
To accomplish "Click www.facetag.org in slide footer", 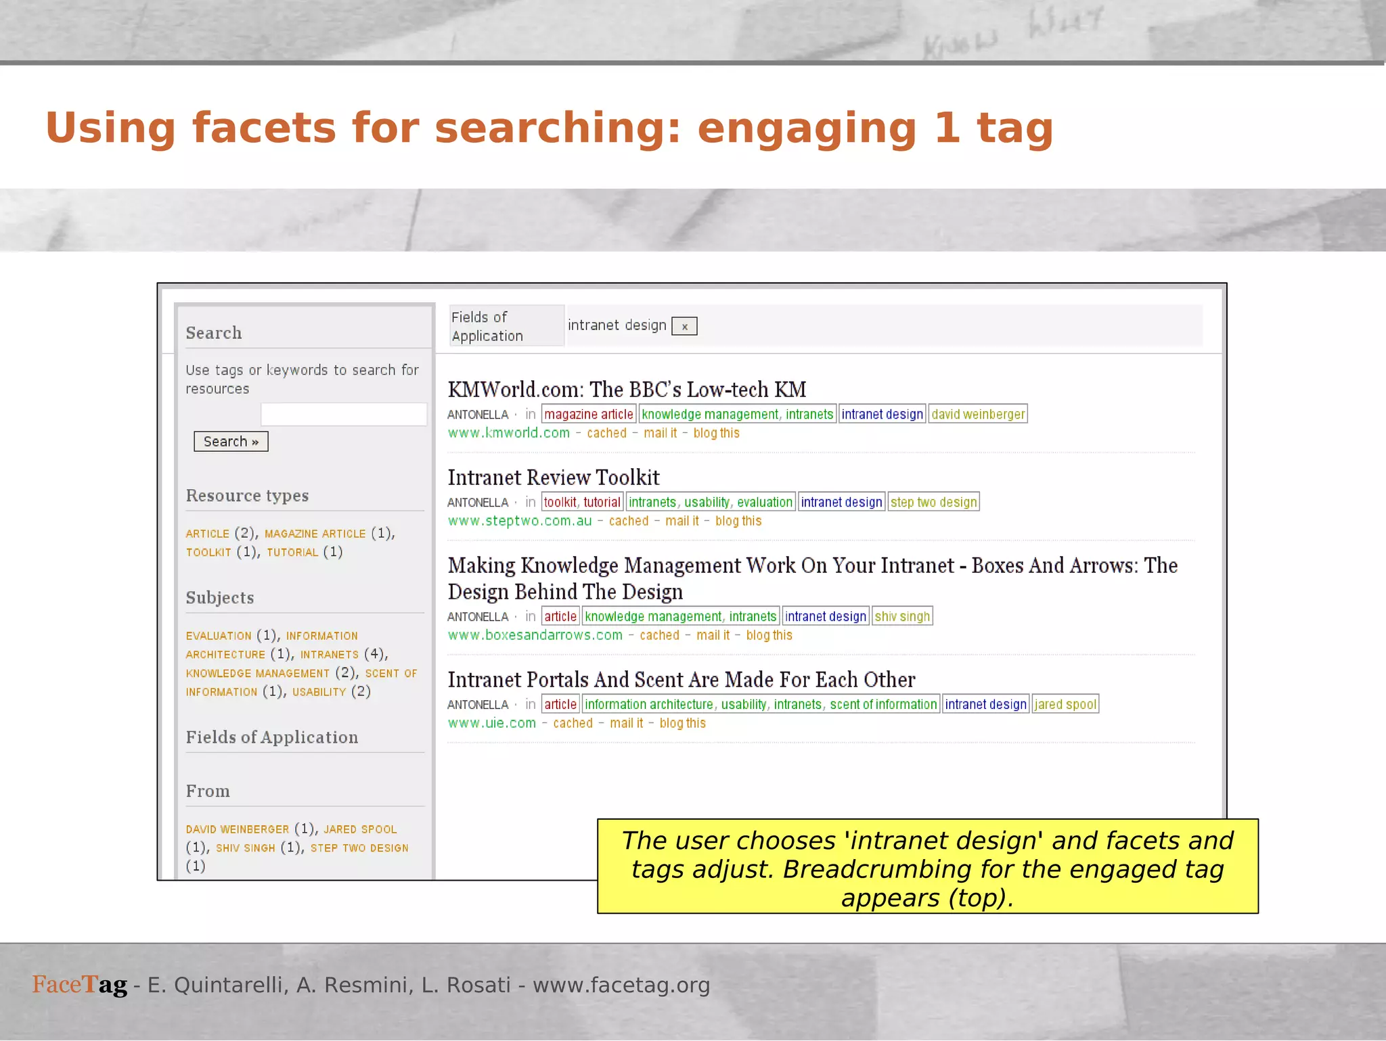I will point(621,986).
